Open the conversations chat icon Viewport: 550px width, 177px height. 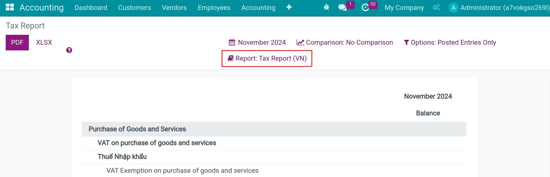pos(343,7)
